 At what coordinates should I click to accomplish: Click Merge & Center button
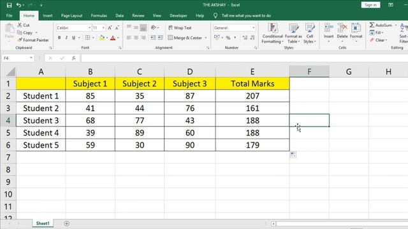(185, 38)
